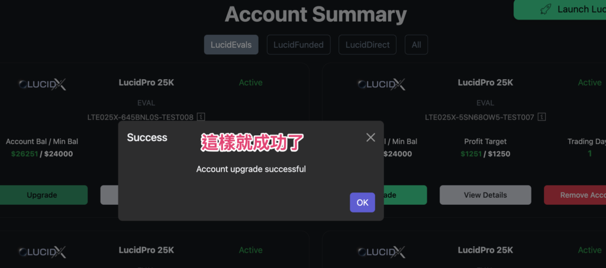Click rocket icon on Launch button

coord(545,9)
